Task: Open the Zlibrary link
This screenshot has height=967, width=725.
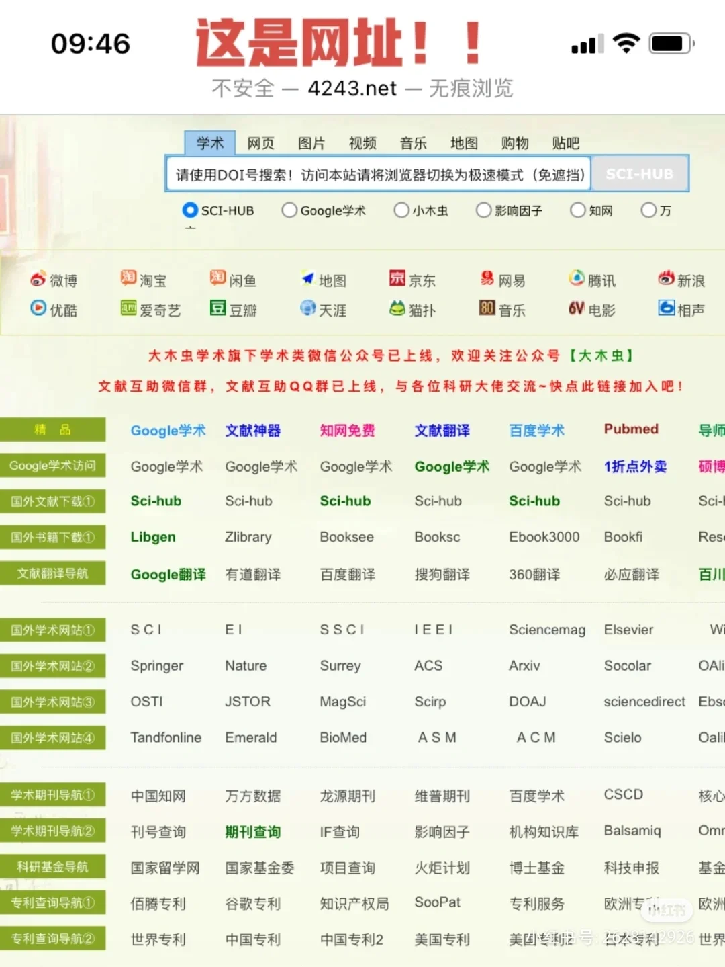Action: coord(248,537)
